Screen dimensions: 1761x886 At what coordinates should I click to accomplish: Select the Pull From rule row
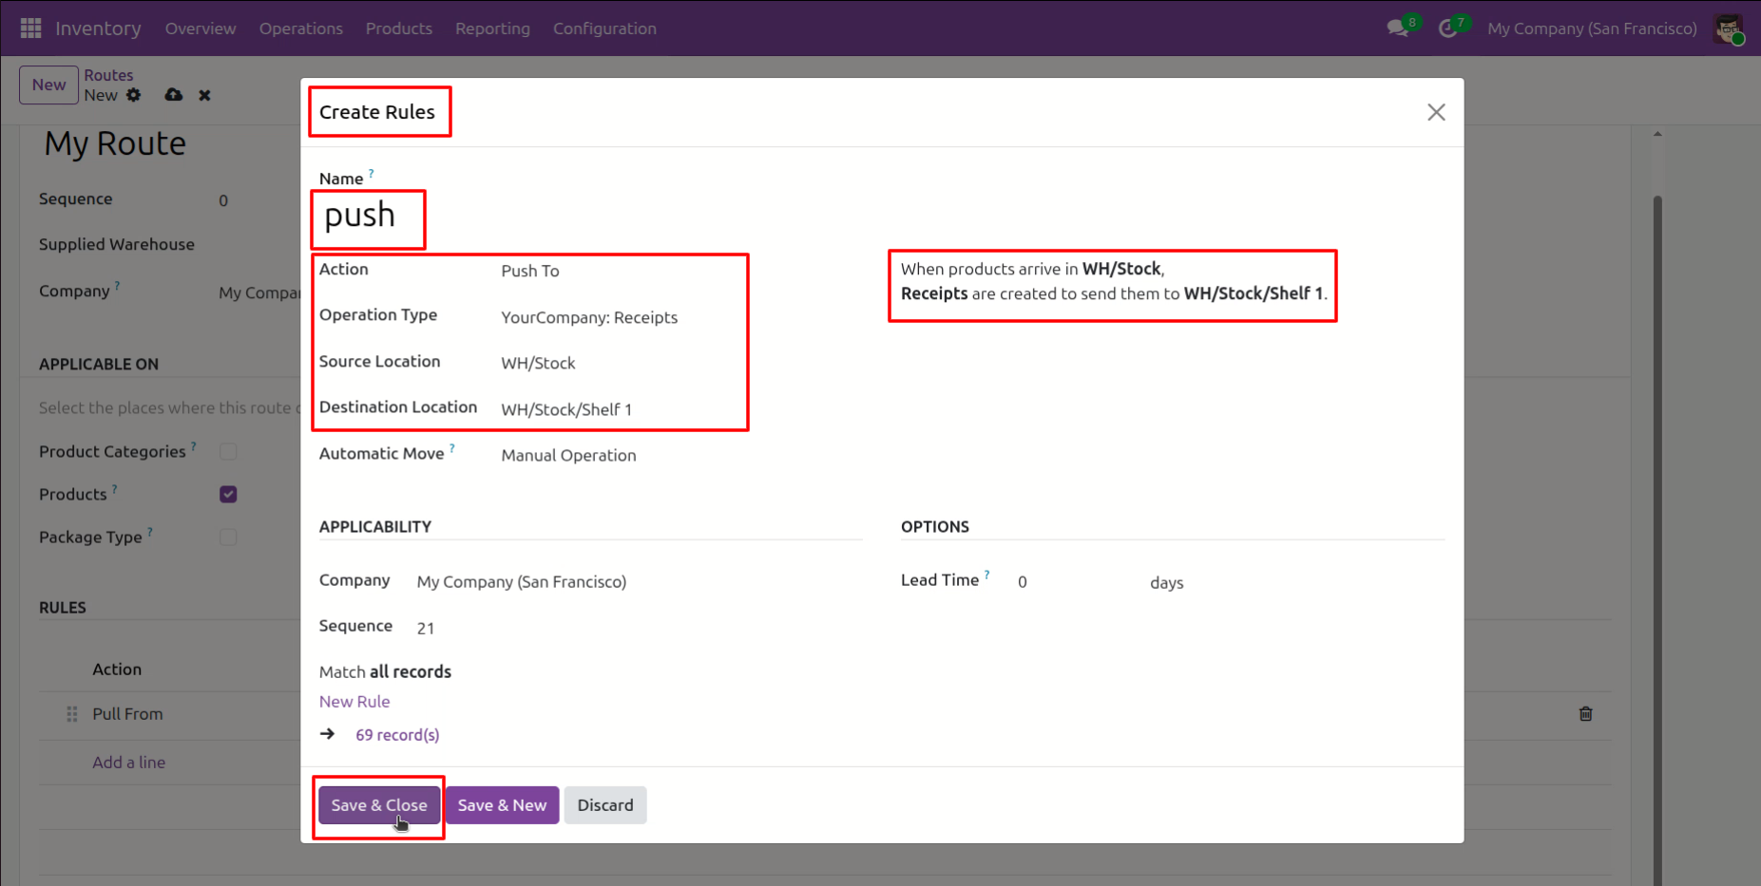click(127, 713)
